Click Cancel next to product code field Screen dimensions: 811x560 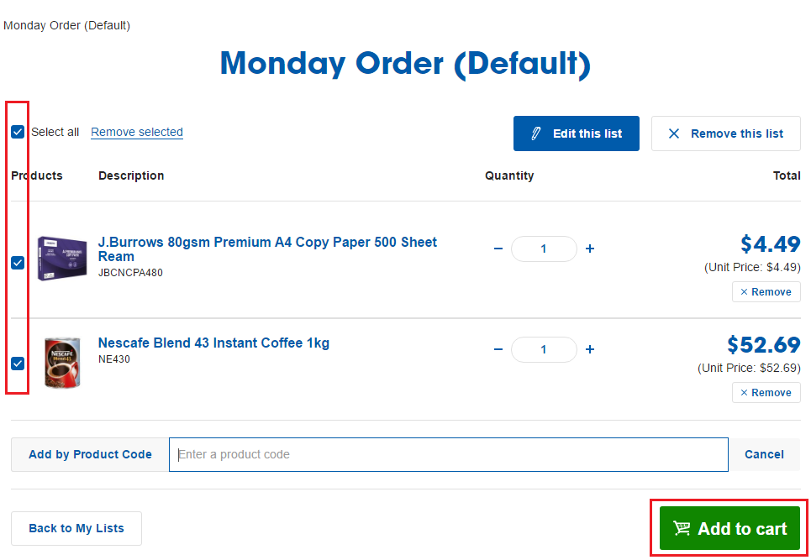(x=764, y=454)
